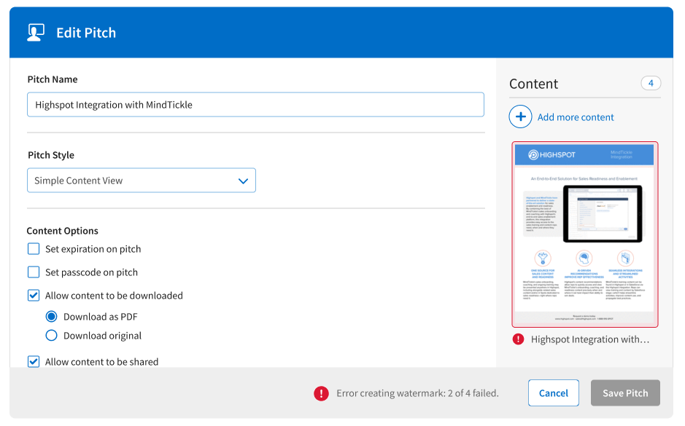Image resolution: width=685 pixels, height=426 pixels.
Task: Click the Pitch Name input field
Action: pos(255,105)
